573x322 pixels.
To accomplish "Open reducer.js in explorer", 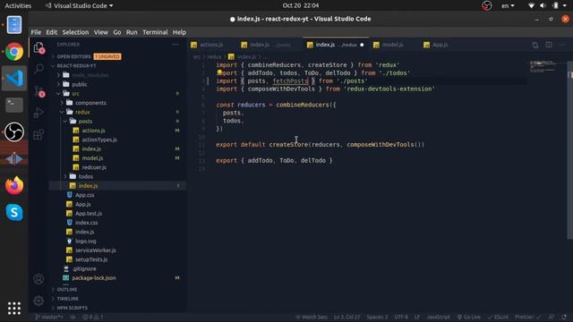I will tap(94, 167).
